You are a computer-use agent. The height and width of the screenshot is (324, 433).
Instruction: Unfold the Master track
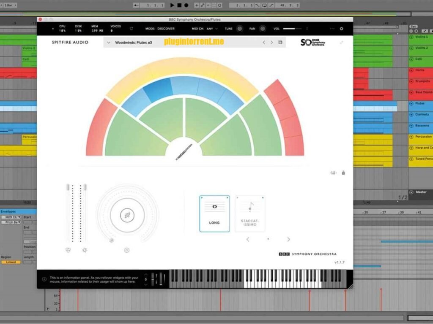[411, 192]
